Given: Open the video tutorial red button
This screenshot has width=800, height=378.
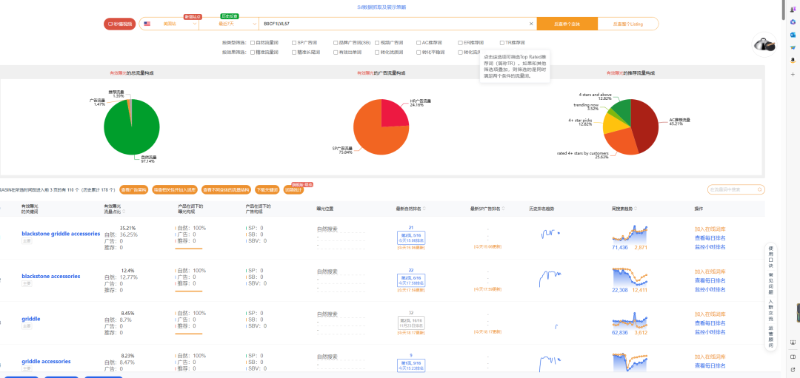Looking at the screenshot, I should click(x=119, y=24).
